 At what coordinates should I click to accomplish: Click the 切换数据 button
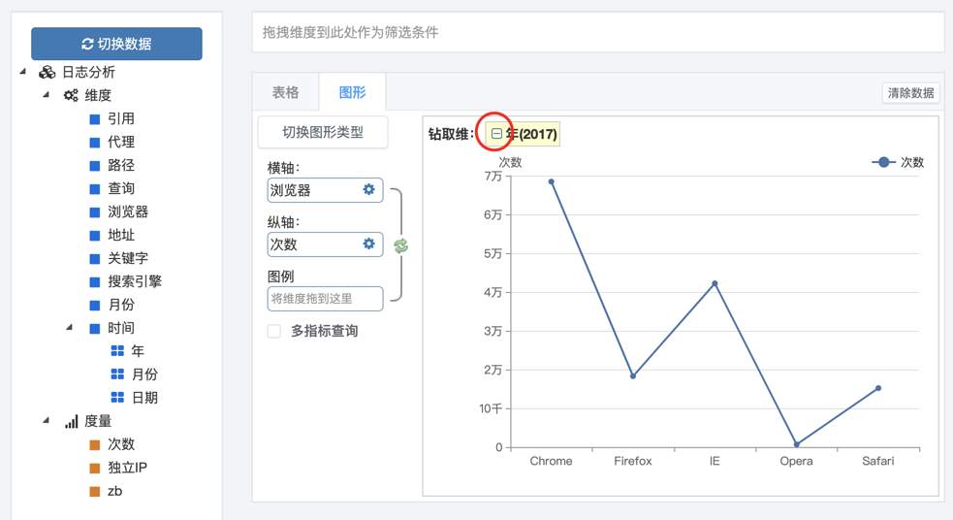point(116,44)
